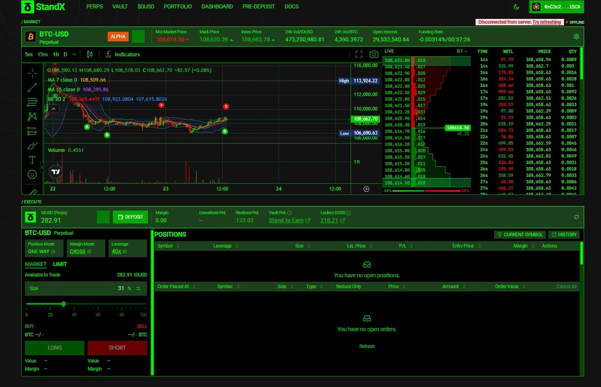Sort orders by Order Placed At
The width and height of the screenshot is (601, 387).
pyautogui.click(x=176, y=286)
